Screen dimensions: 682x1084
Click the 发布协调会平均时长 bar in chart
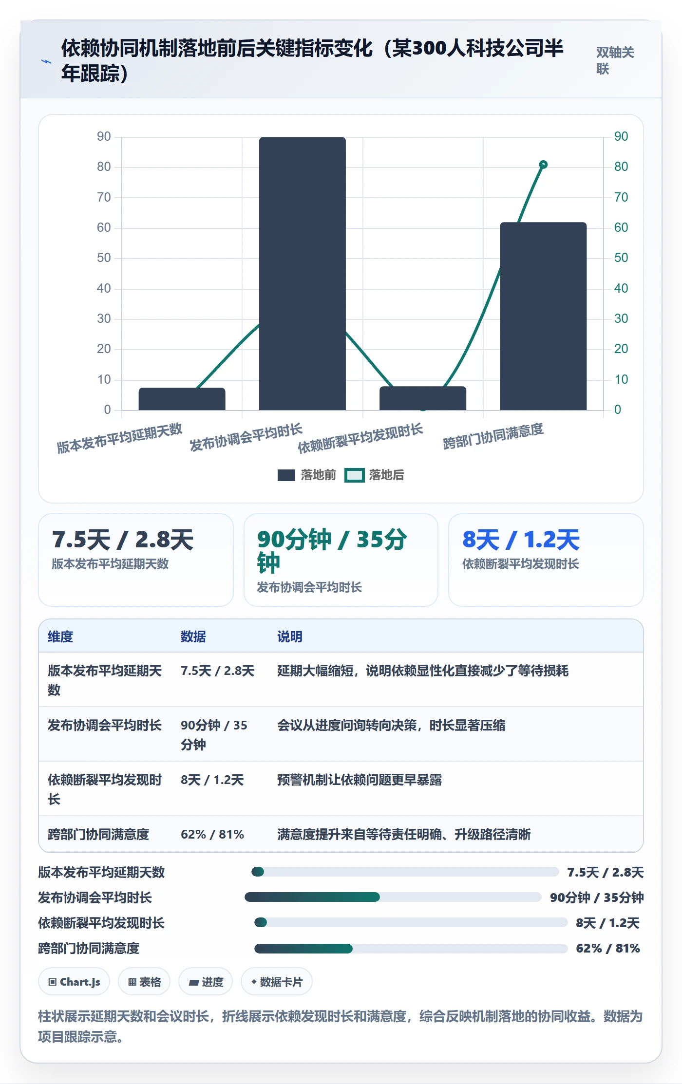(x=303, y=274)
